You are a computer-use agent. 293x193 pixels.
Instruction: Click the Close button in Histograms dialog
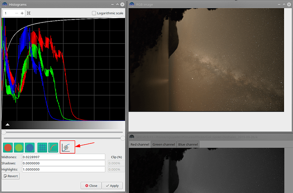pos(91,185)
